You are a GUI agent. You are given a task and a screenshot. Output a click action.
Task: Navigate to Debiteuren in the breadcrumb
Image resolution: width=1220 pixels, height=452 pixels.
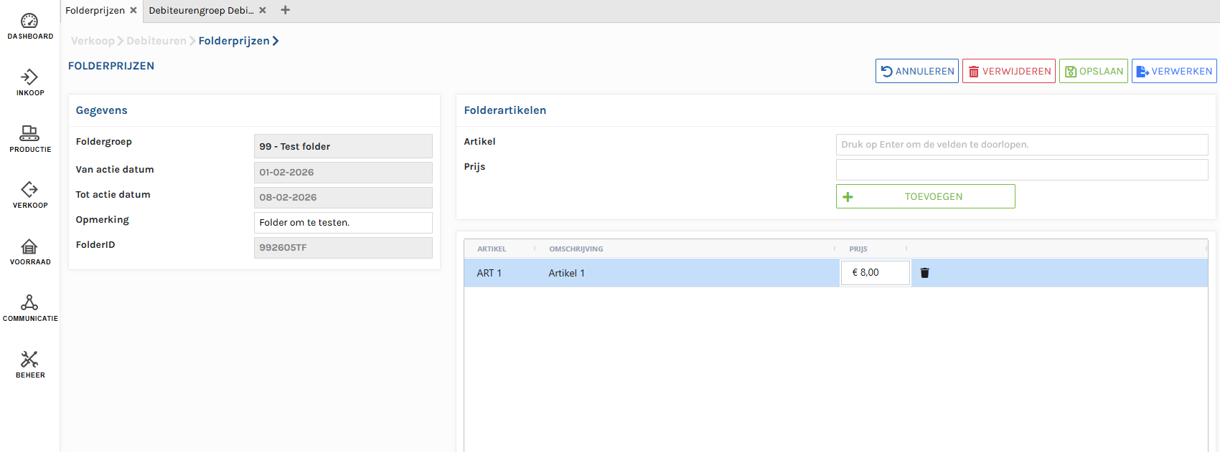point(156,41)
